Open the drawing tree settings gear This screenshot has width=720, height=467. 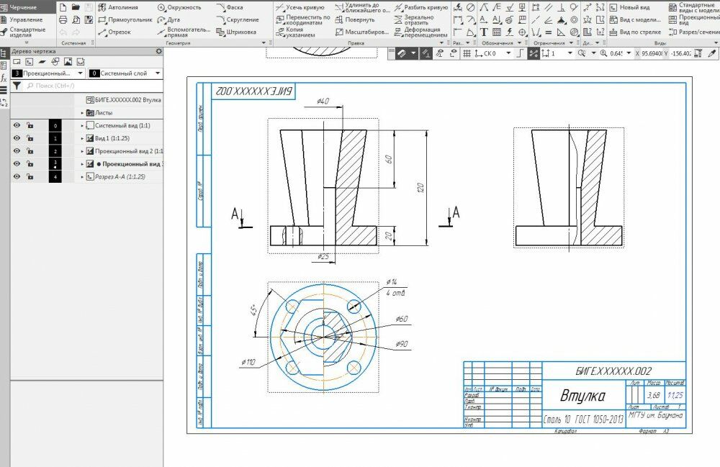pyautogui.click(x=159, y=51)
